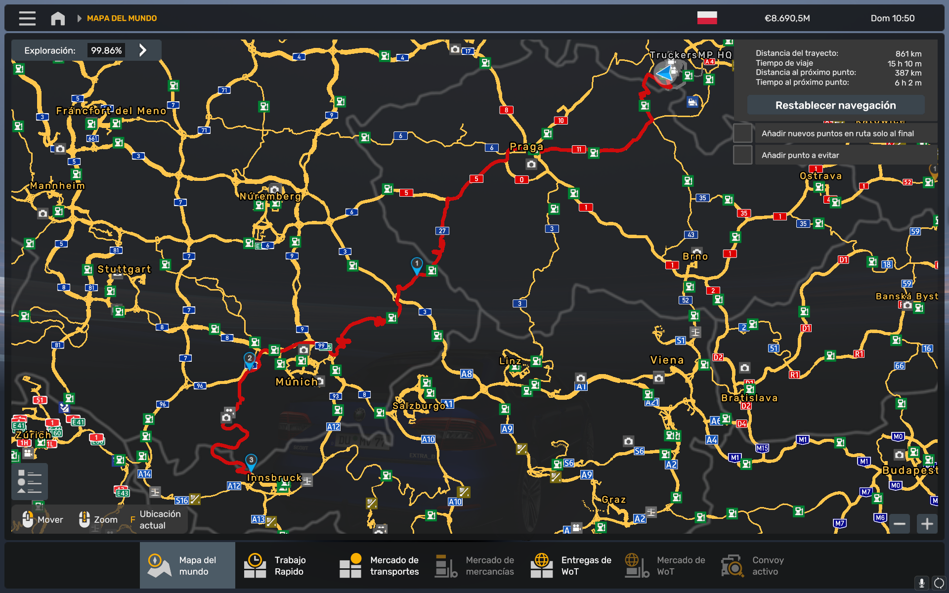The width and height of the screenshot is (949, 593).
Task: Open the map legend icon
Action: coord(30,481)
